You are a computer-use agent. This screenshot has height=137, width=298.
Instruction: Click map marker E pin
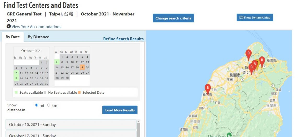tap(208, 88)
